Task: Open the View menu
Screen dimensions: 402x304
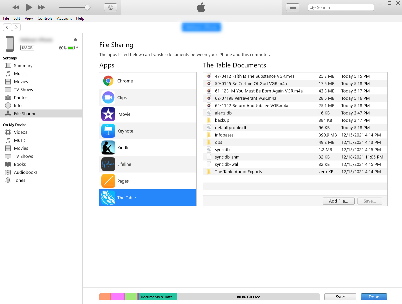Action: tap(29, 18)
